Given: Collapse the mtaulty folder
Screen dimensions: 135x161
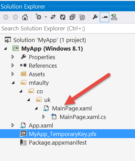Looking at the screenshot, I should pos(13,83).
